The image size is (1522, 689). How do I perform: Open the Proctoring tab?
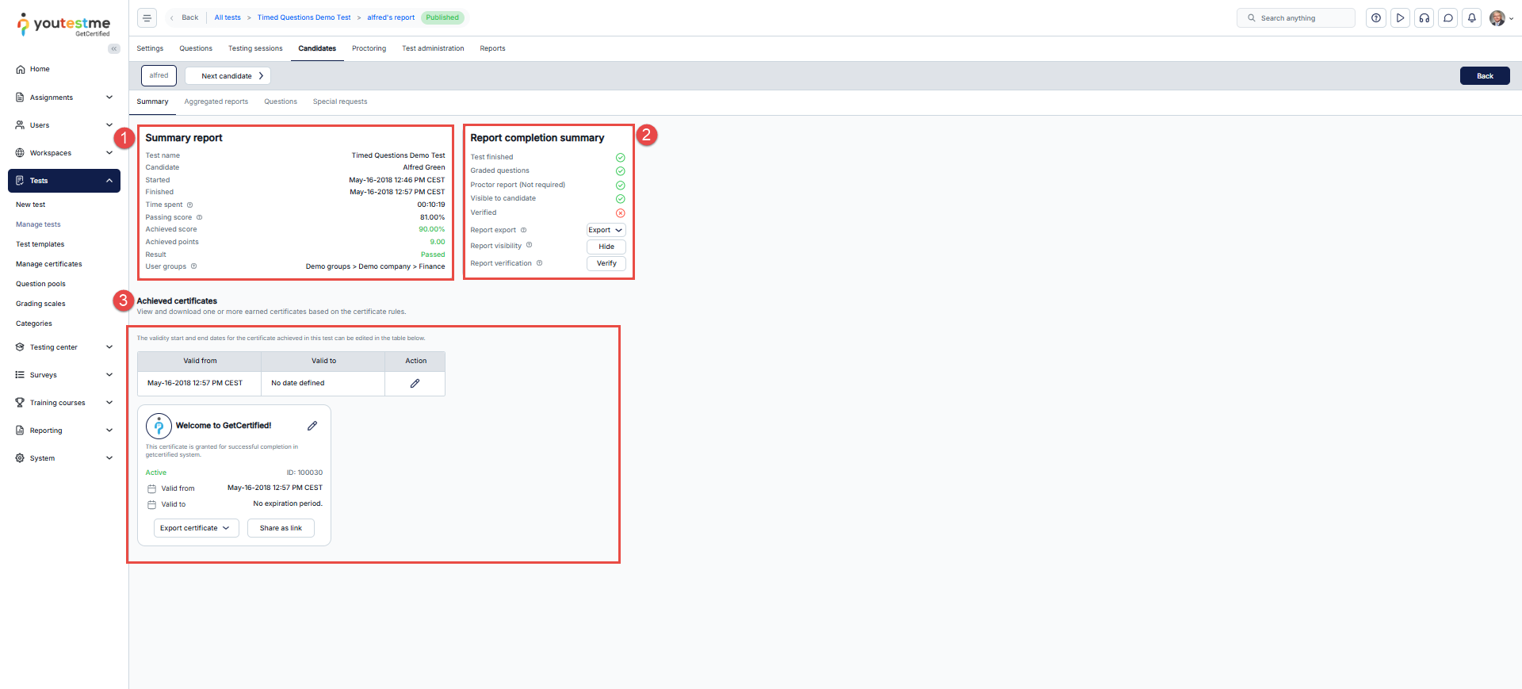(369, 48)
